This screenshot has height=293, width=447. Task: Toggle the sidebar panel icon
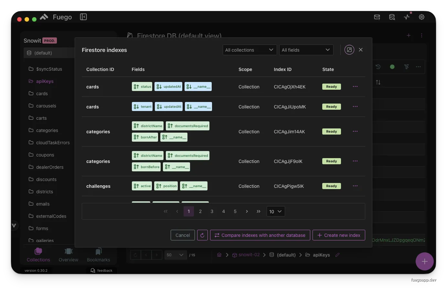click(83, 17)
